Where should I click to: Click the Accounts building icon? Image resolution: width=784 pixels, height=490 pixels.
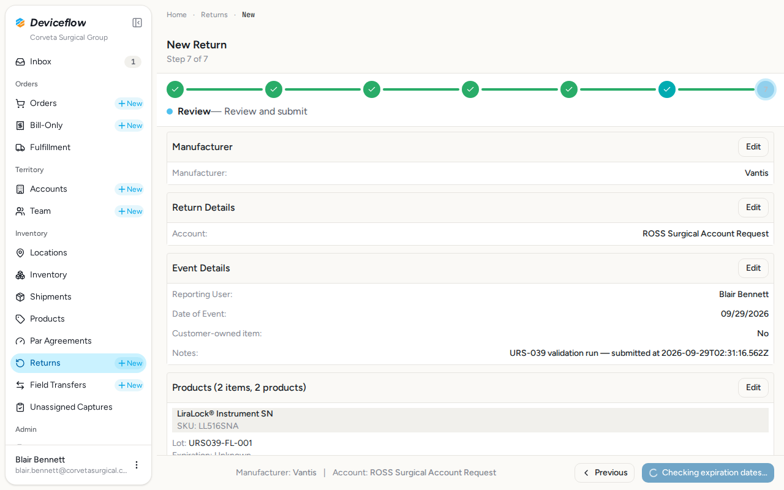20,189
